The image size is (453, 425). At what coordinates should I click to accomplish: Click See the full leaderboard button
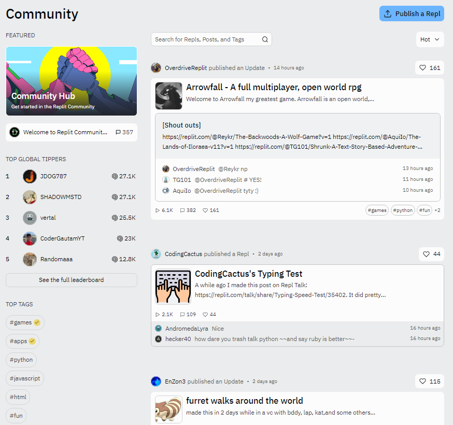[72, 280]
